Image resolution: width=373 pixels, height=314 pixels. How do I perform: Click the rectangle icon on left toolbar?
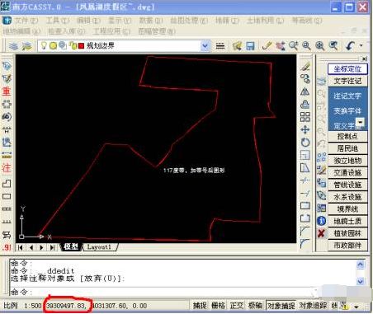[x=7, y=196]
